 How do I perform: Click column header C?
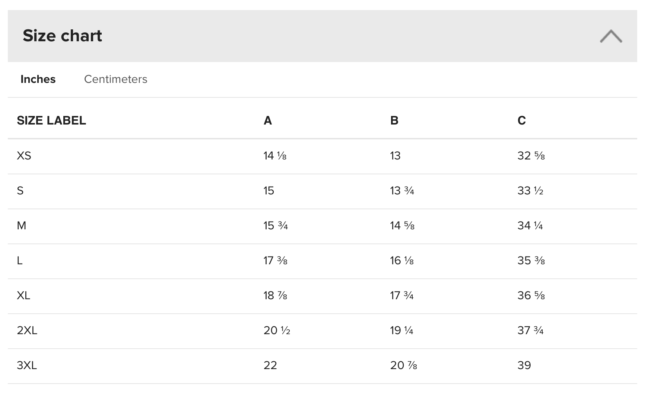point(522,120)
